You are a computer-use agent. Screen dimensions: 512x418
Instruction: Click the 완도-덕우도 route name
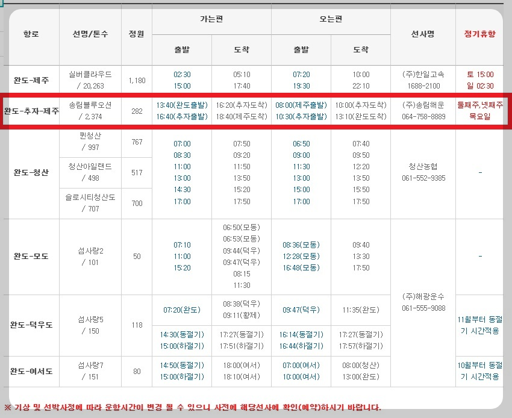(x=31, y=325)
